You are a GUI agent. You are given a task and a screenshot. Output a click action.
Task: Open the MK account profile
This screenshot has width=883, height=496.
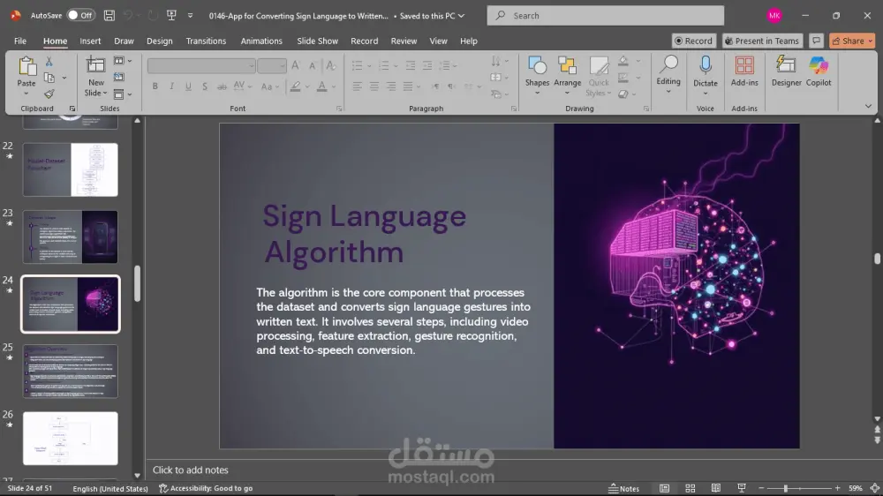click(774, 16)
